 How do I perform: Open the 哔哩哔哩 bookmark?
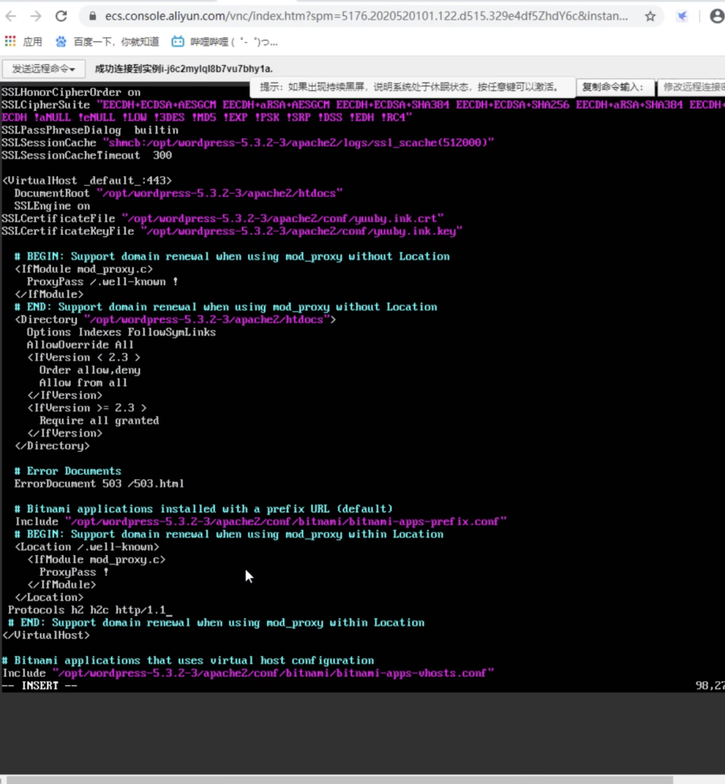point(224,42)
